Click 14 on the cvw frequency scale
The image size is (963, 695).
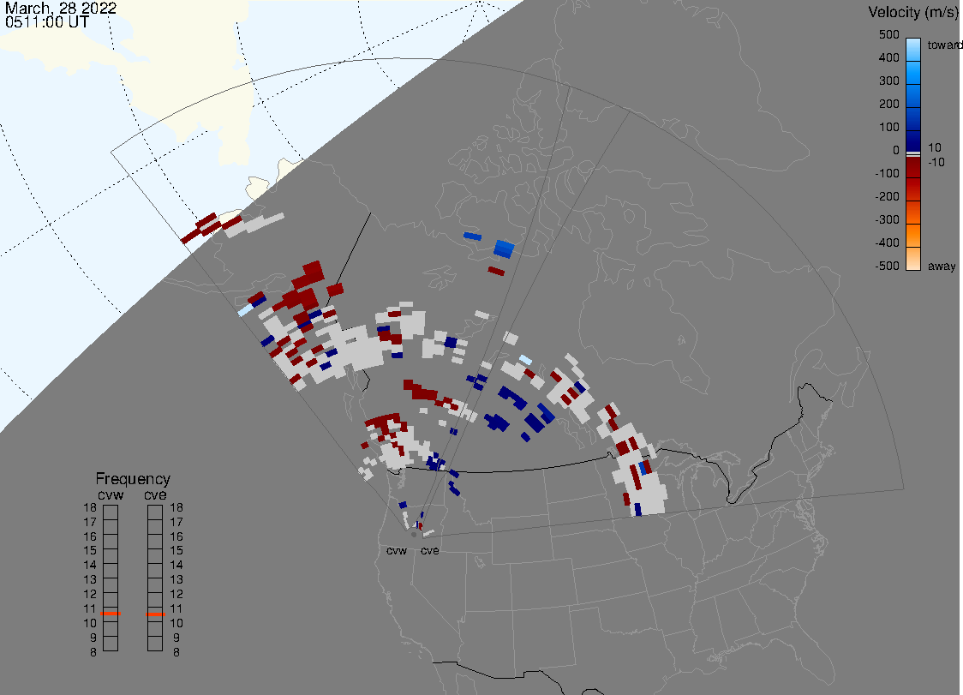[90, 565]
